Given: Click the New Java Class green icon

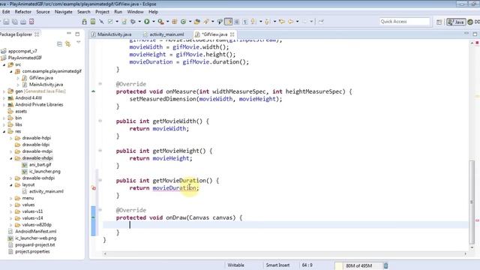Looking at the screenshot, I should click(183, 22).
